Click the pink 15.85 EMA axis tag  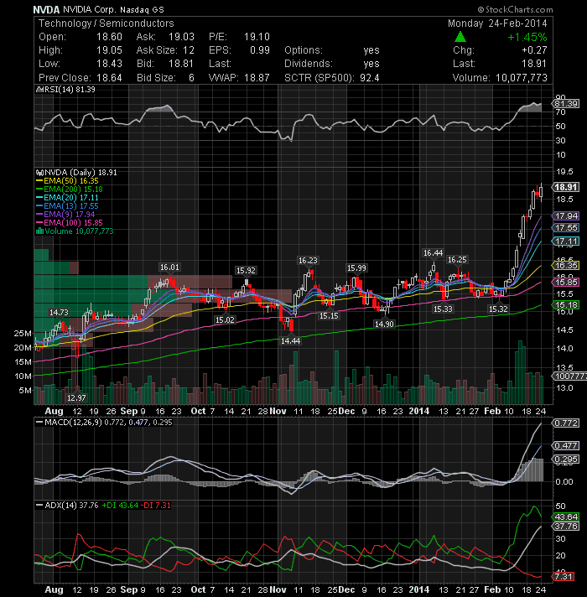pyautogui.click(x=566, y=282)
